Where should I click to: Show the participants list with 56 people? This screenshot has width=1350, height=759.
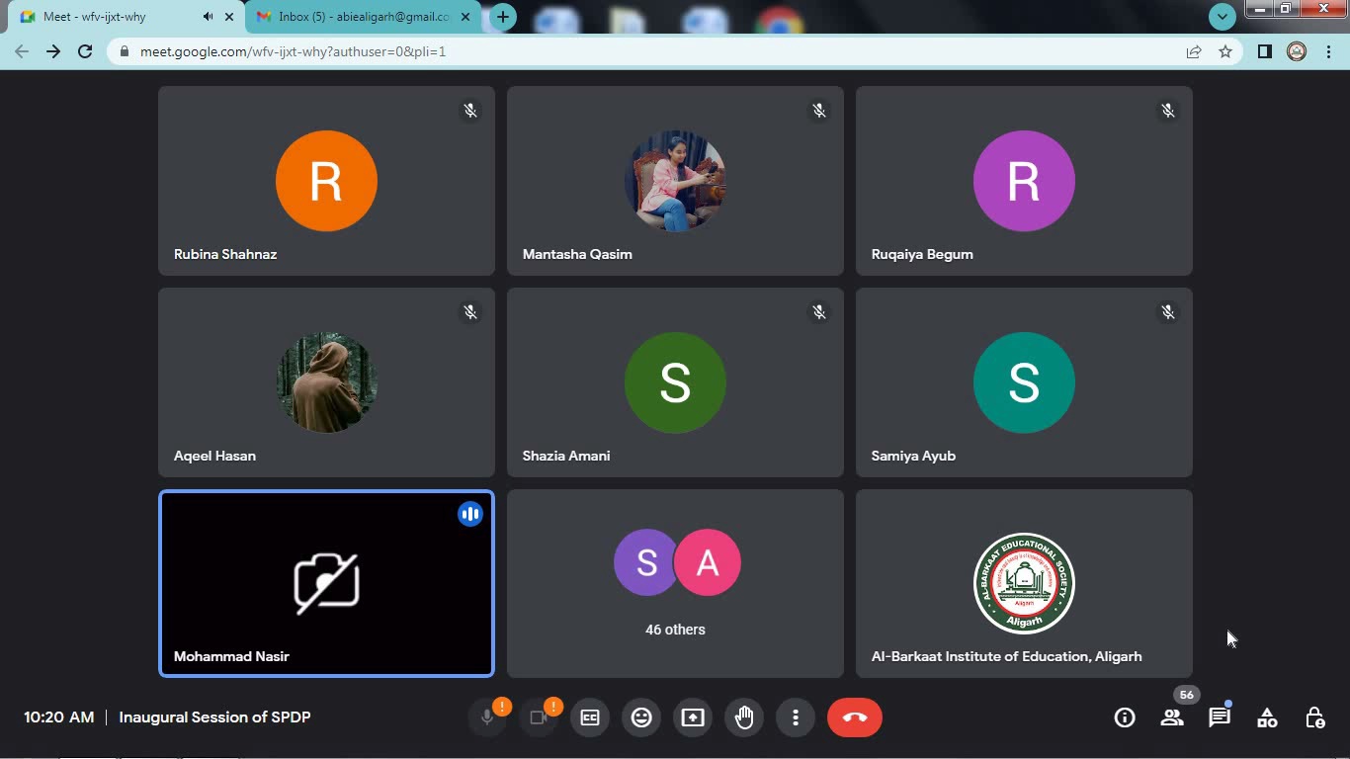click(1172, 717)
